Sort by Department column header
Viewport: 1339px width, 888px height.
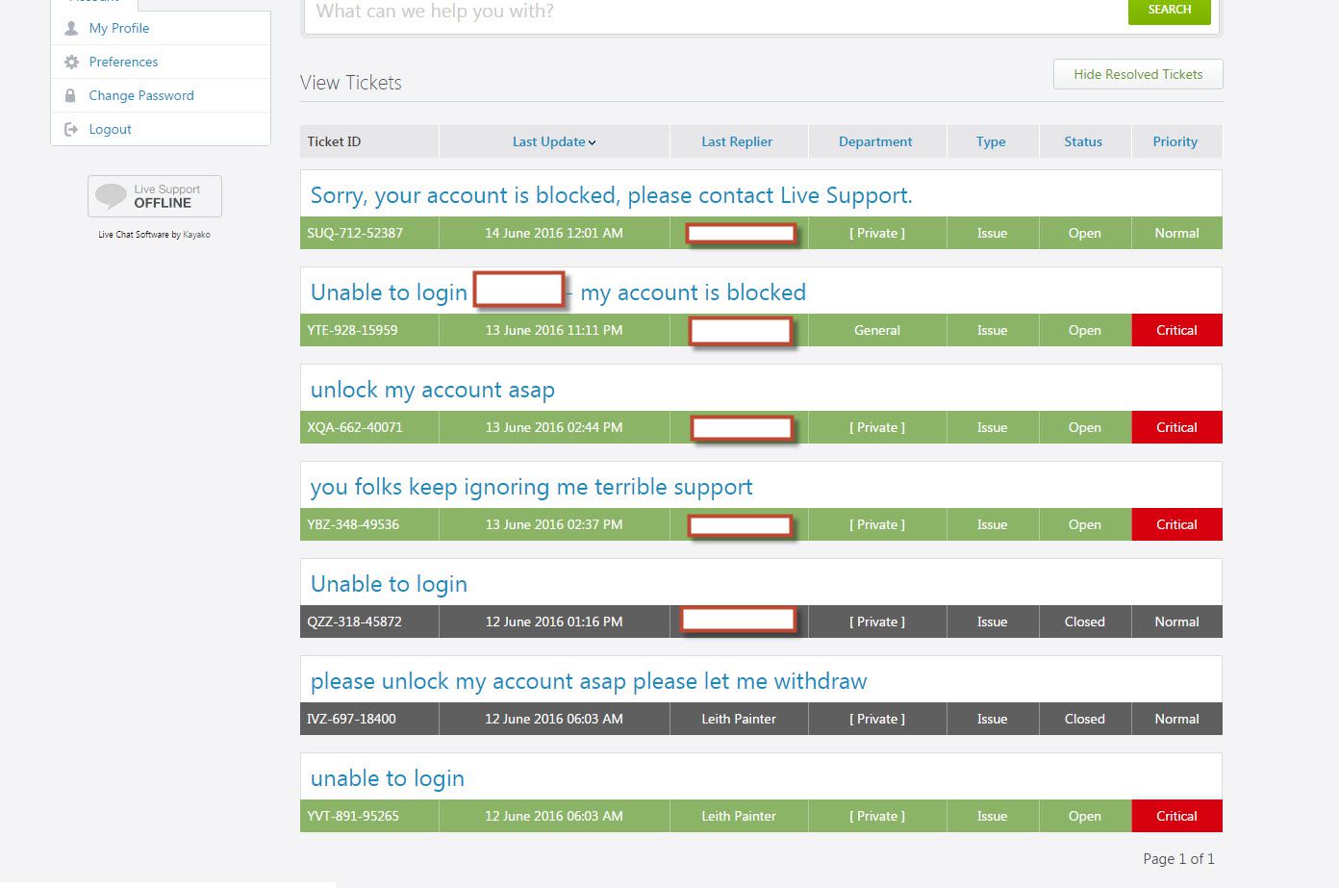[x=875, y=141]
